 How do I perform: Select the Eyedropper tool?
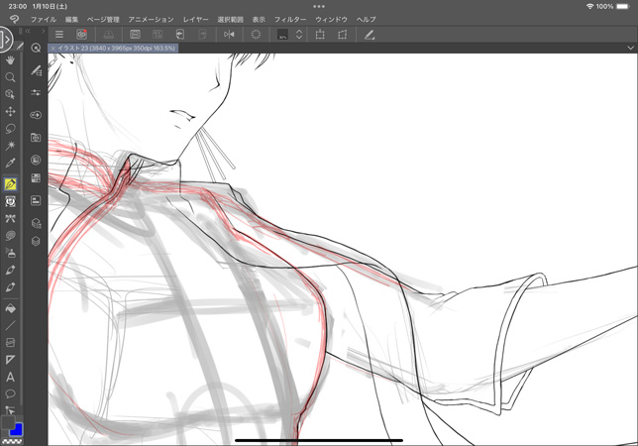click(x=11, y=163)
